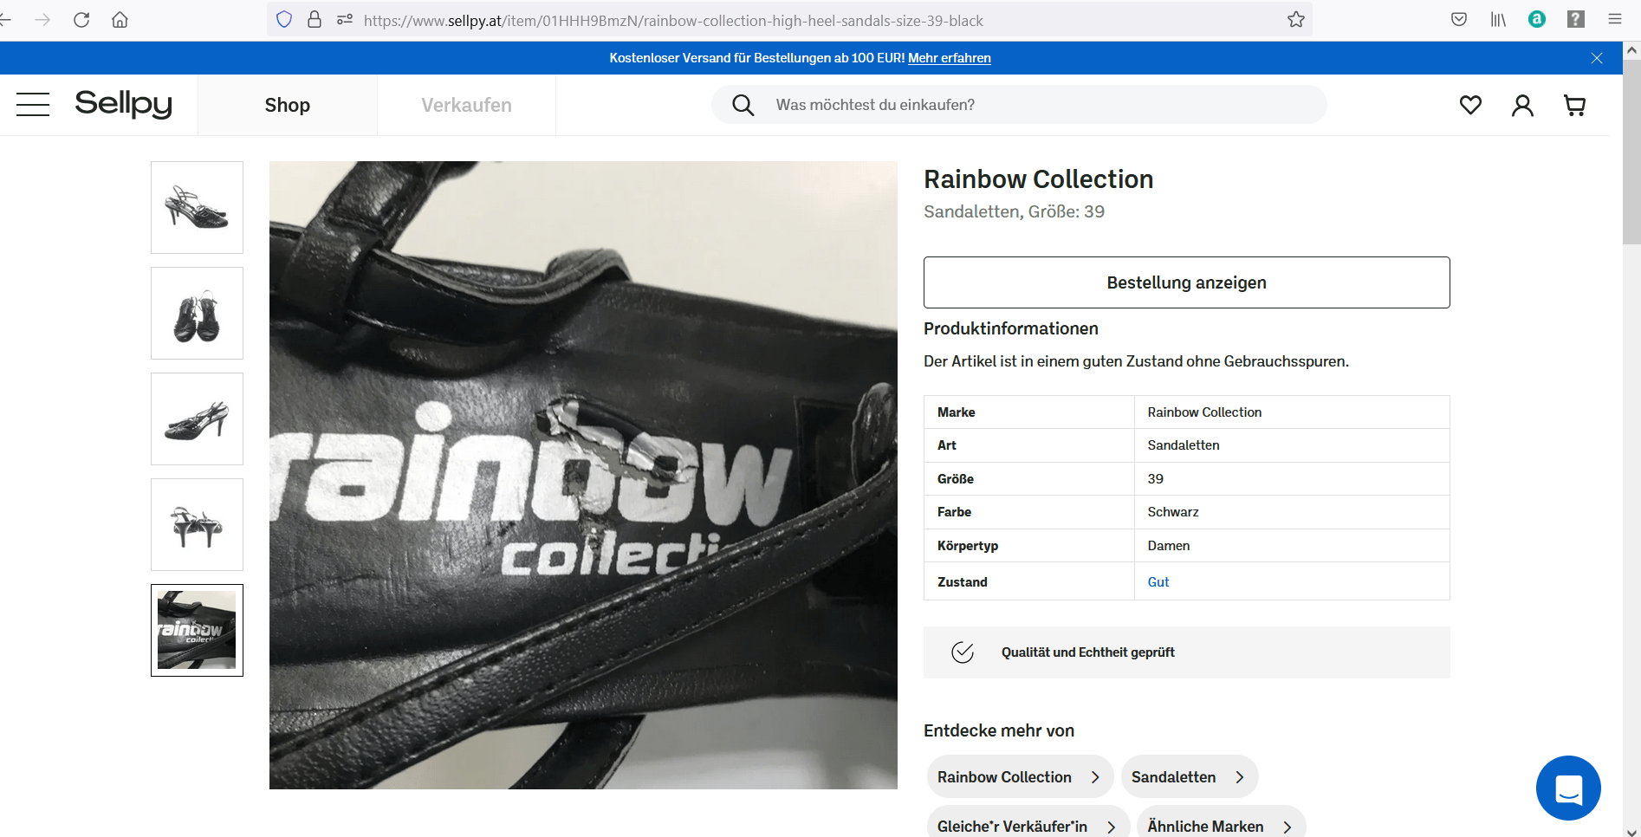Click the 'Schwarz' color value cell
This screenshot has height=837, width=1641.
pos(1291,512)
